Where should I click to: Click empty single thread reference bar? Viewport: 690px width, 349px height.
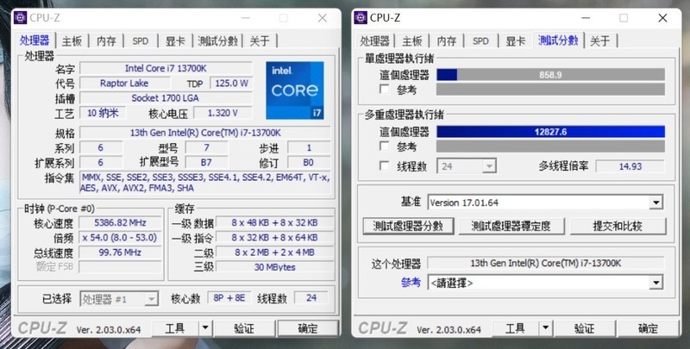tap(550, 90)
